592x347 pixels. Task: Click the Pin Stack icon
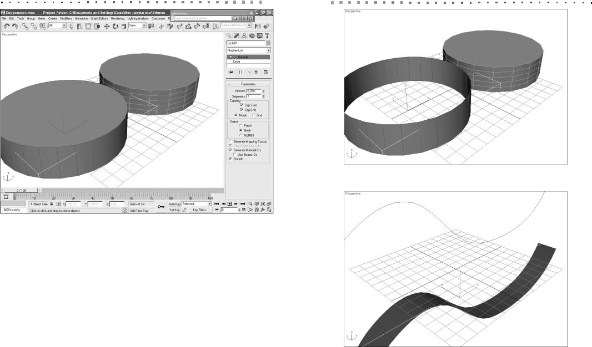pyautogui.click(x=230, y=72)
